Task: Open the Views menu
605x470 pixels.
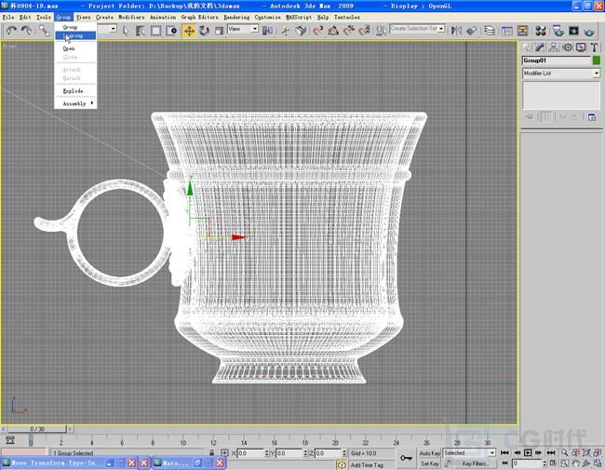Action: (83, 18)
